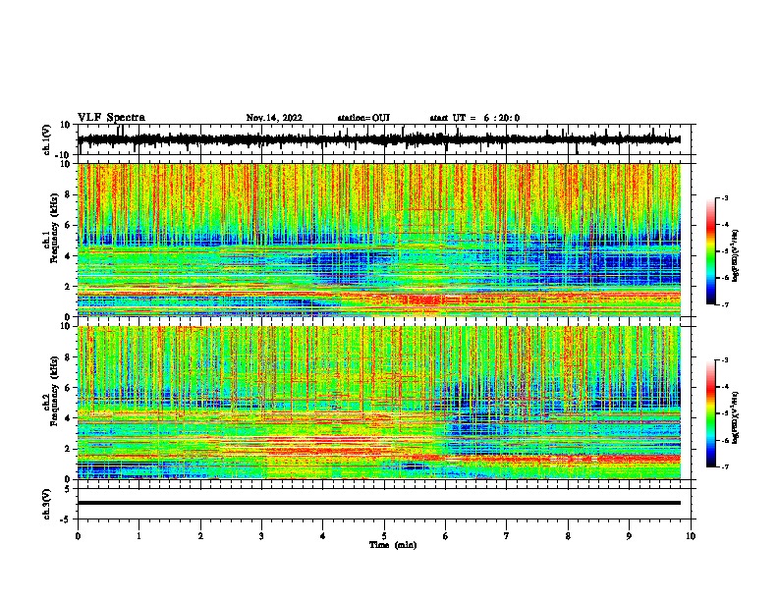The height and width of the screenshot is (601, 778).
Task: Click inside the ch.2 spectrogram panel
Action: [x=379, y=403]
